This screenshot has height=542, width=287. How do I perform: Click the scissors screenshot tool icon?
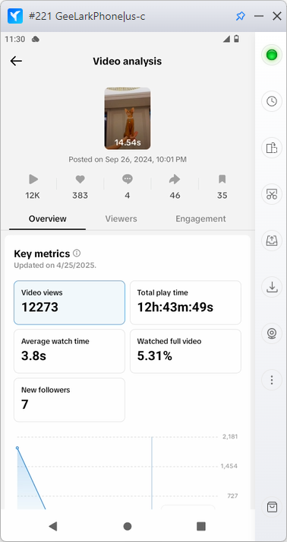click(x=272, y=194)
